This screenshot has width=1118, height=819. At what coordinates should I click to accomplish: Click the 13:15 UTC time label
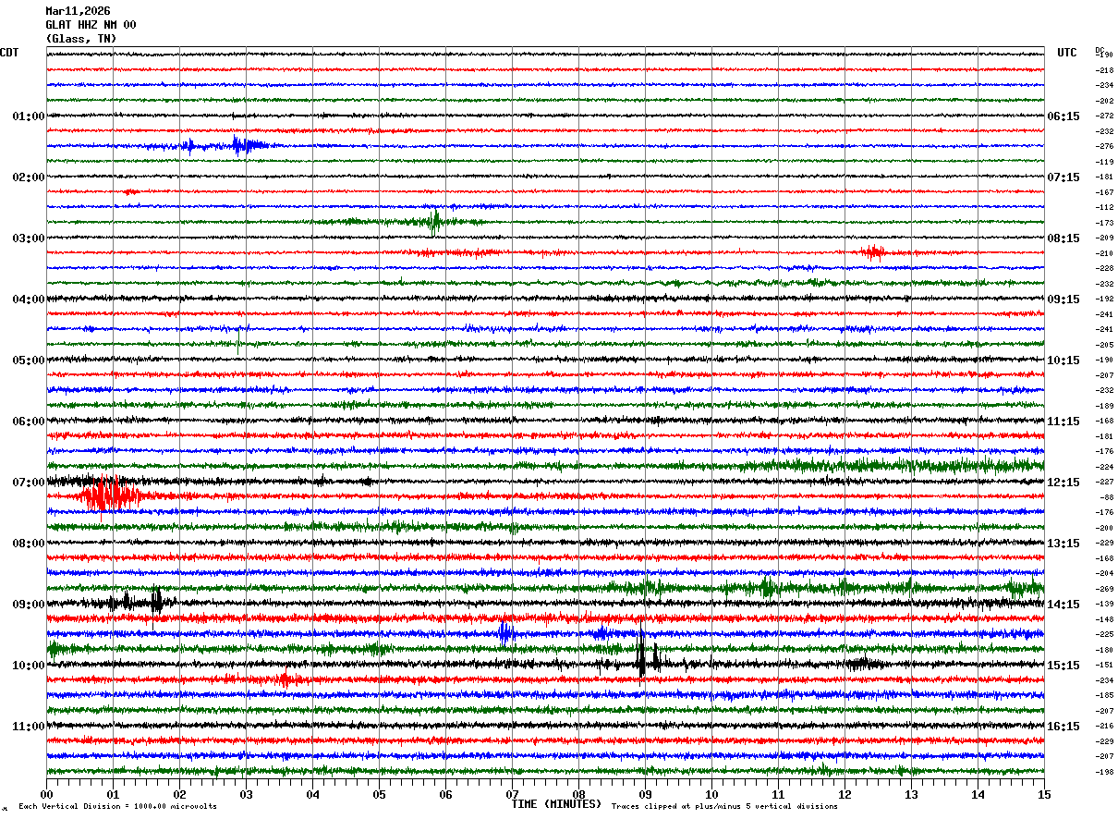(x=1063, y=544)
